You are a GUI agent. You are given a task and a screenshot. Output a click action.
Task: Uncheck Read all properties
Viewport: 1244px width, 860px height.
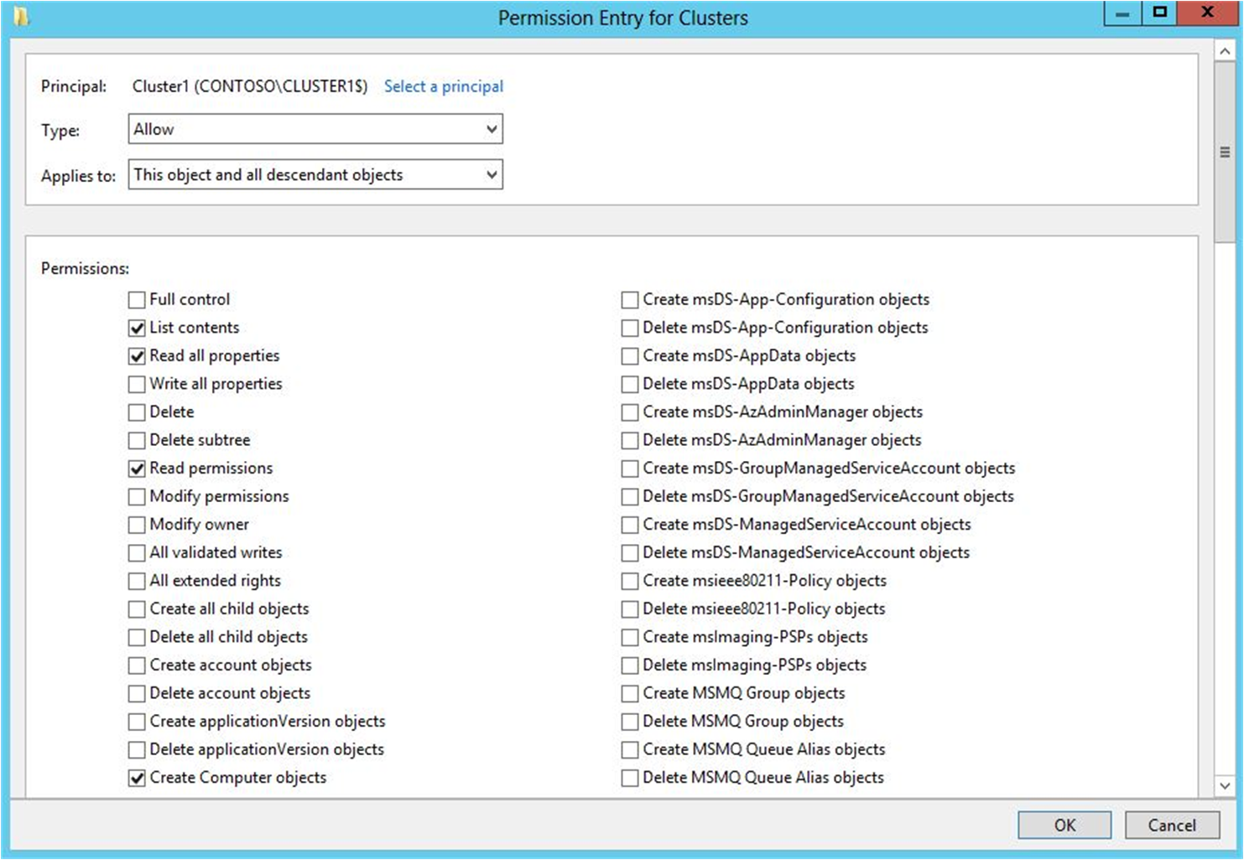(x=136, y=355)
